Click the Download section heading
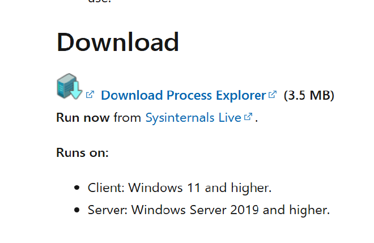Screen dimensions: 374x243 pyautogui.click(x=118, y=42)
